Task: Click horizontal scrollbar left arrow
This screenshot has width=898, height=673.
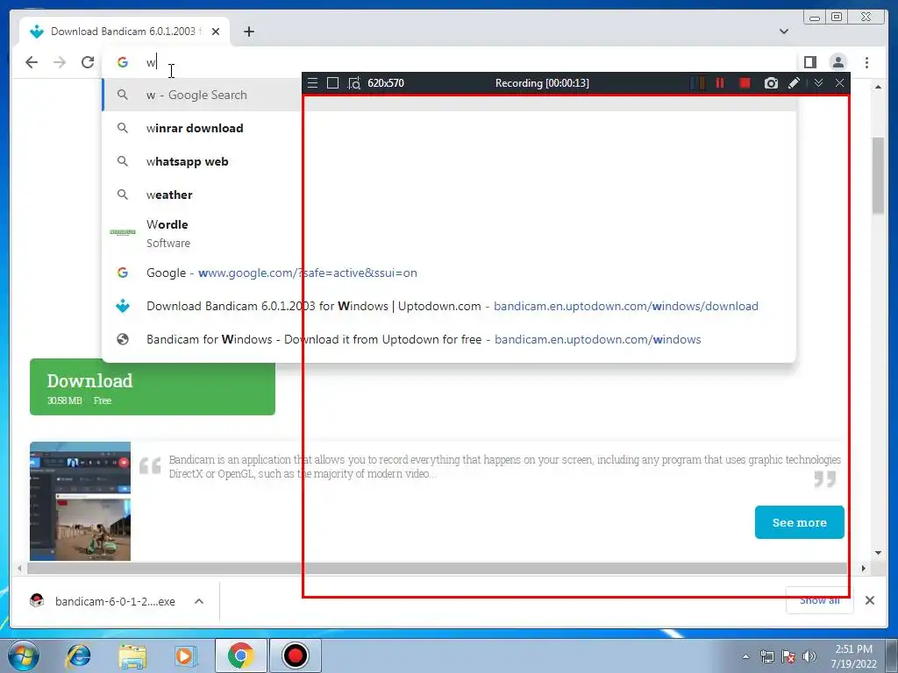Action: (19, 568)
